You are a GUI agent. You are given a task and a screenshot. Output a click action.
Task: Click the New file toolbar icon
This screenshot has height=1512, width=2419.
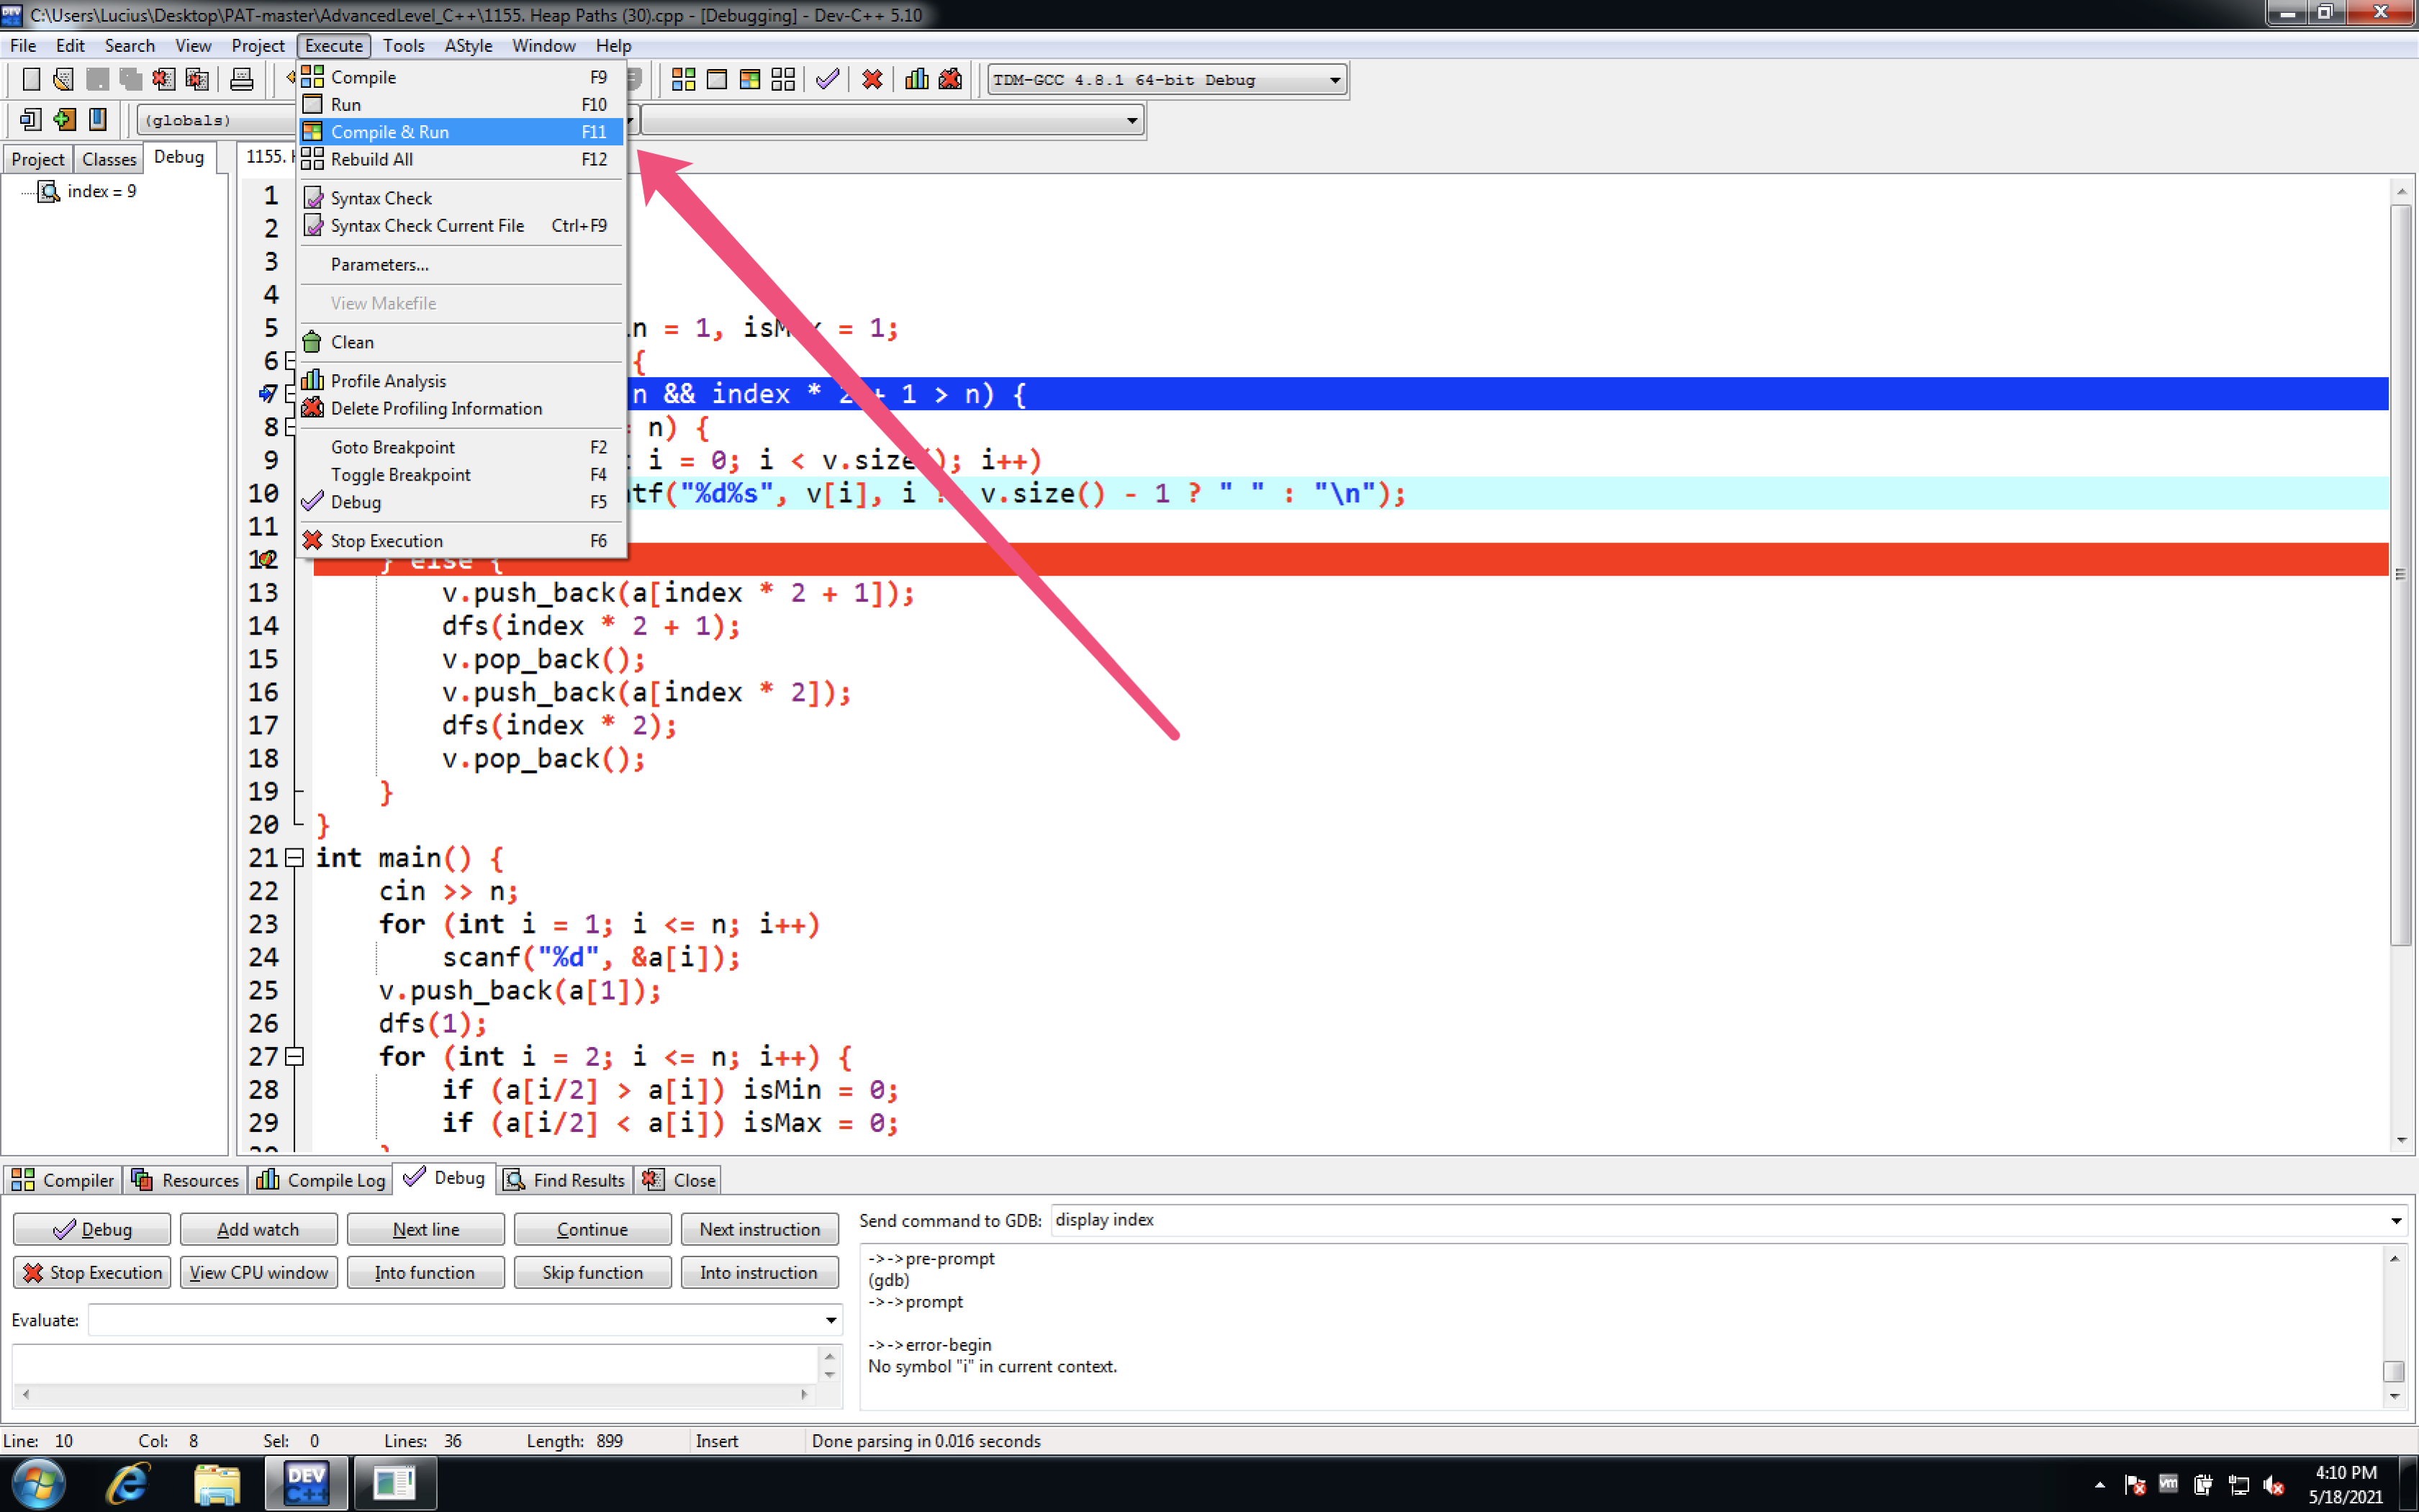pos(31,79)
